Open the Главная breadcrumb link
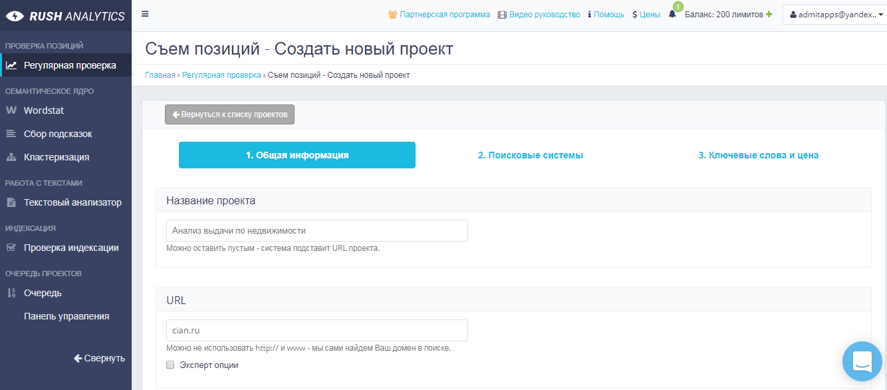 point(158,75)
